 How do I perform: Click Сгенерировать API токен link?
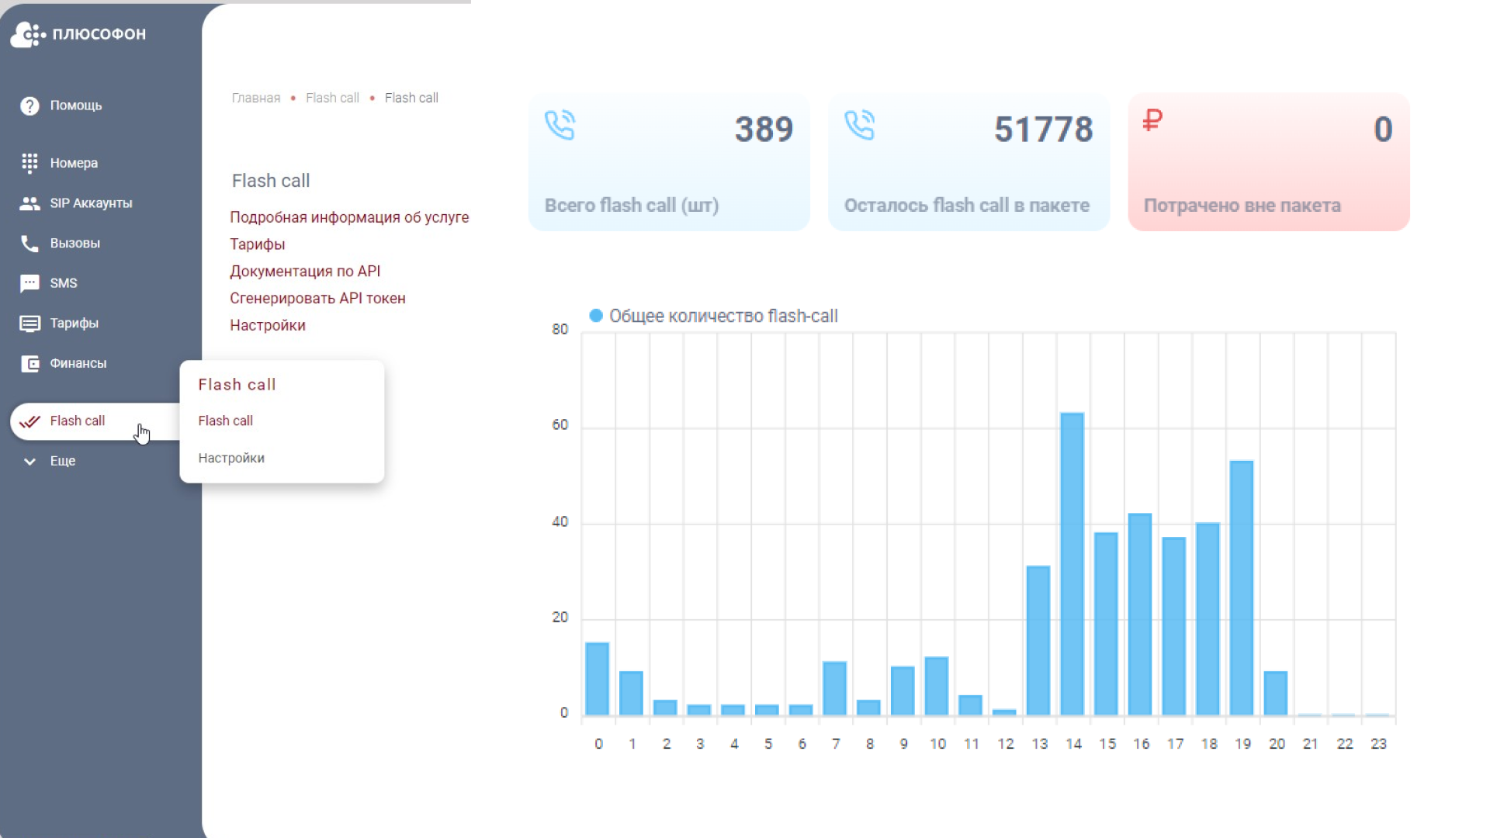317,299
